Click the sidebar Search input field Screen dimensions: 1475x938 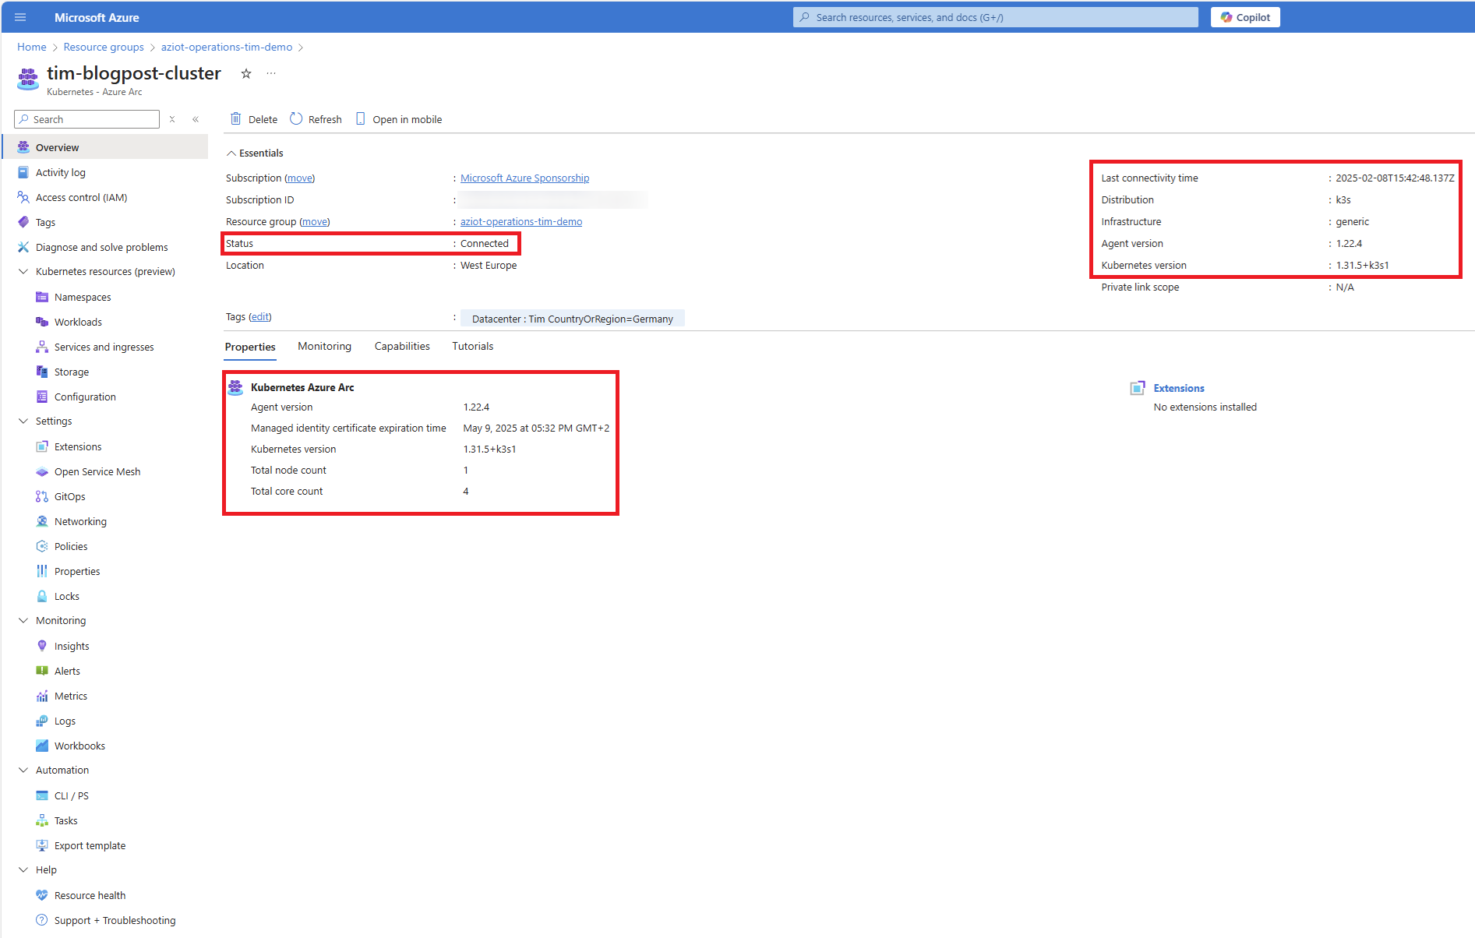click(92, 119)
